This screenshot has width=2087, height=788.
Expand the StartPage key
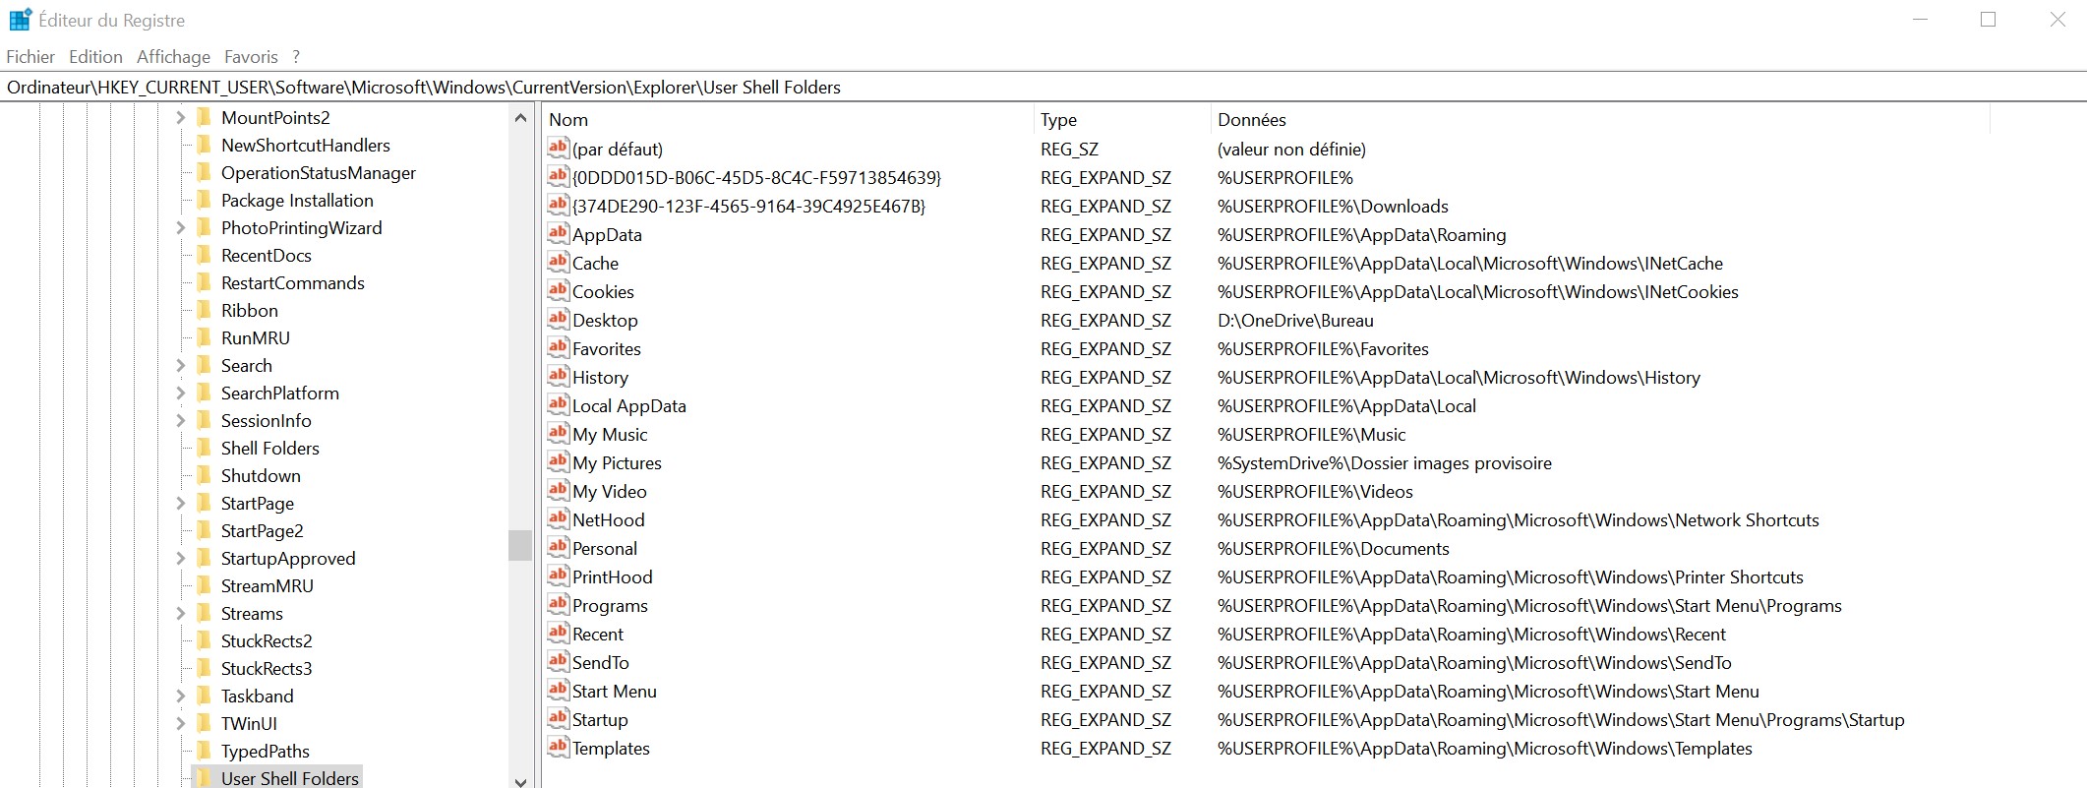(x=180, y=504)
